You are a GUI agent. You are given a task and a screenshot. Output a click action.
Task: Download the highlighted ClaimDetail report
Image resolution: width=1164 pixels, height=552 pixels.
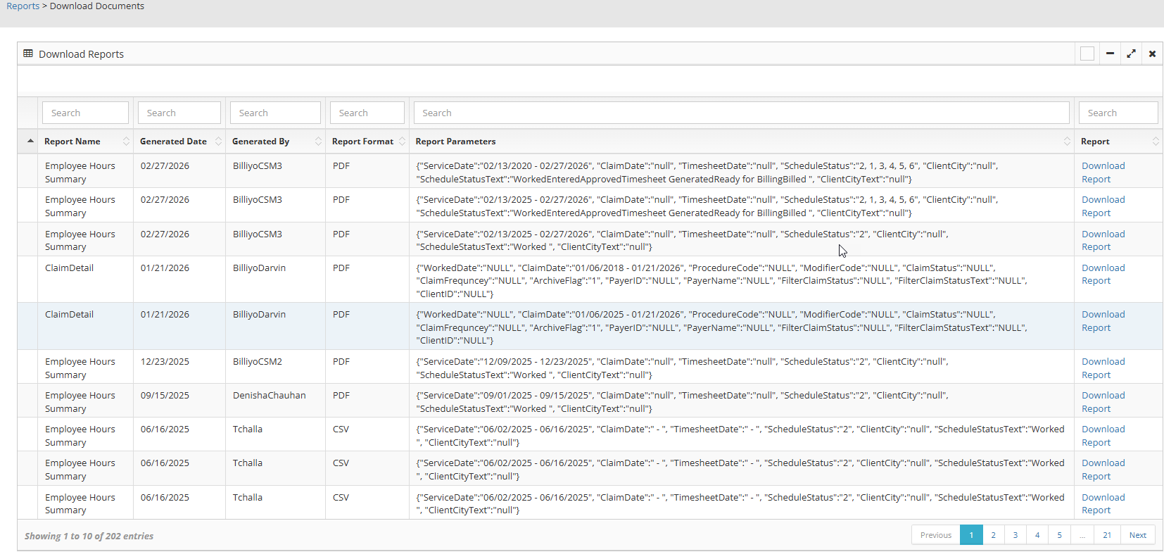pos(1103,315)
